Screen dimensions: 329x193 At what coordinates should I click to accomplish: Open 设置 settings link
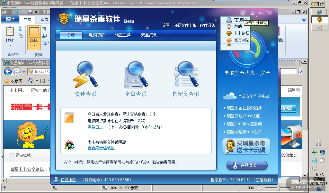click(166, 25)
